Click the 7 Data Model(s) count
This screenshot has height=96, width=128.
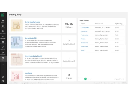[69, 41]
